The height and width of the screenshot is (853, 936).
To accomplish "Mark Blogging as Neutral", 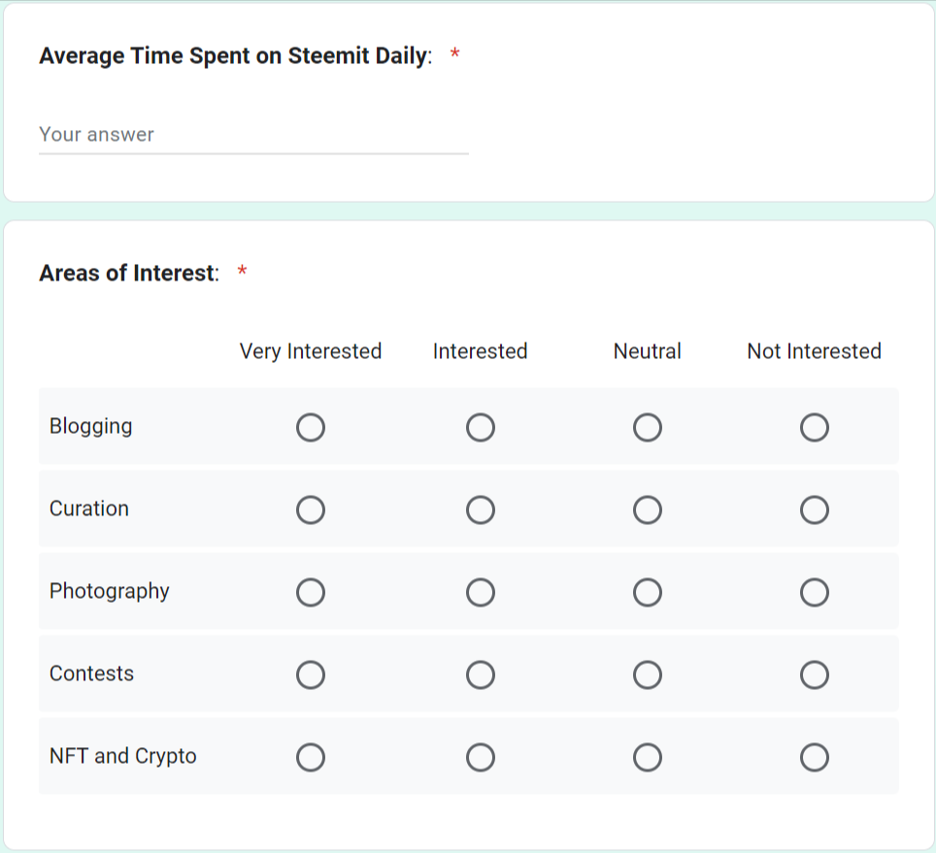I will pos(648,427).
